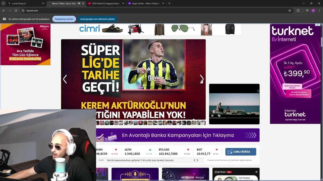Open the BIST index quote

207,152
